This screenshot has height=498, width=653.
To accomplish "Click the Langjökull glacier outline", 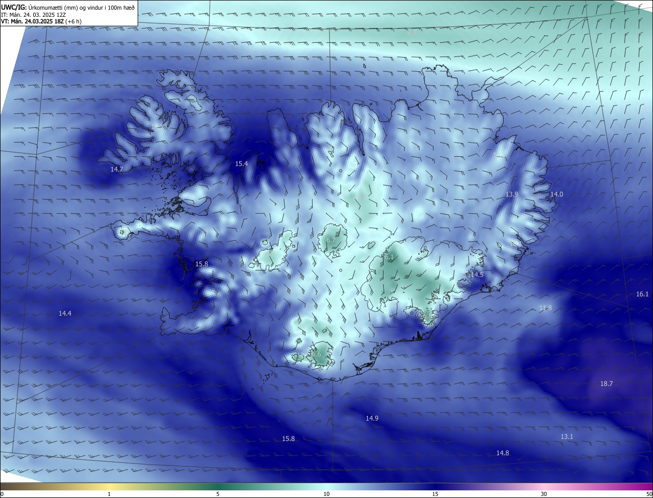I will pos(273,251).
